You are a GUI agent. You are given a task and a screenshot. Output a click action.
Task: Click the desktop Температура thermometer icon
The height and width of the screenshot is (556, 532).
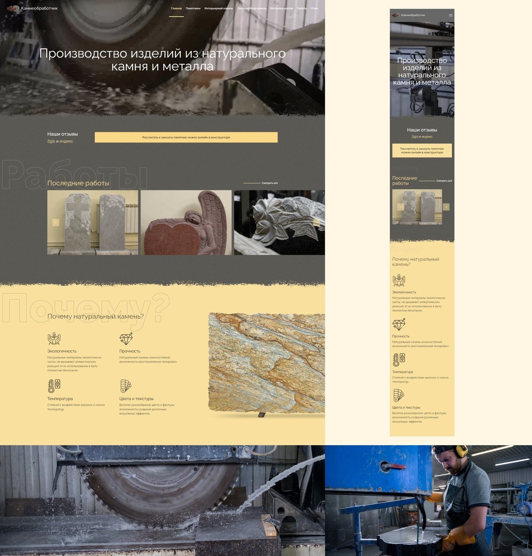click(x=54, y=386)
